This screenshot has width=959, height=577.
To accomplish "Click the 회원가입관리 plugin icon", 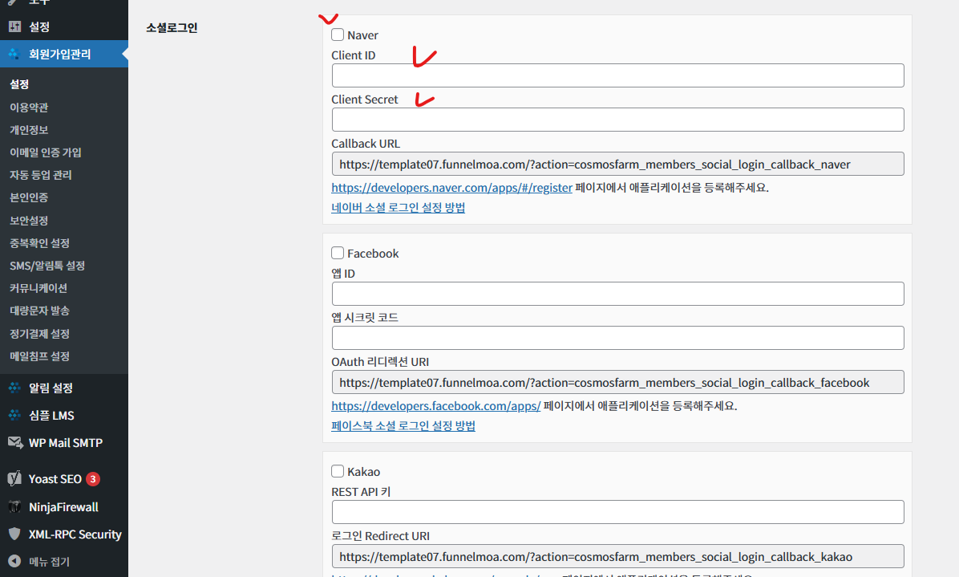I will pyautogui.click(x=14, y=54).
